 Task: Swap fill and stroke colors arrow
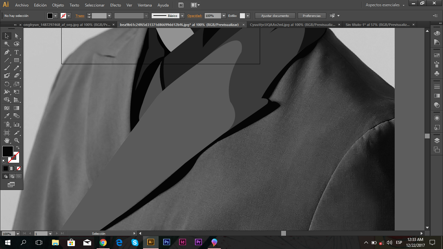click(x=18, y=148)
